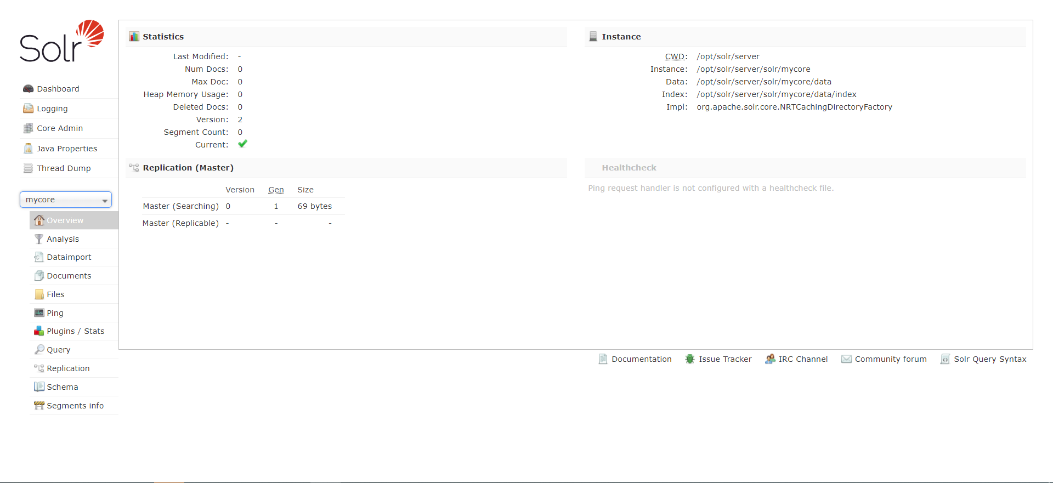Click the Master (Replicable) row label
1053x483 pixels.
[x=180, y=223]
